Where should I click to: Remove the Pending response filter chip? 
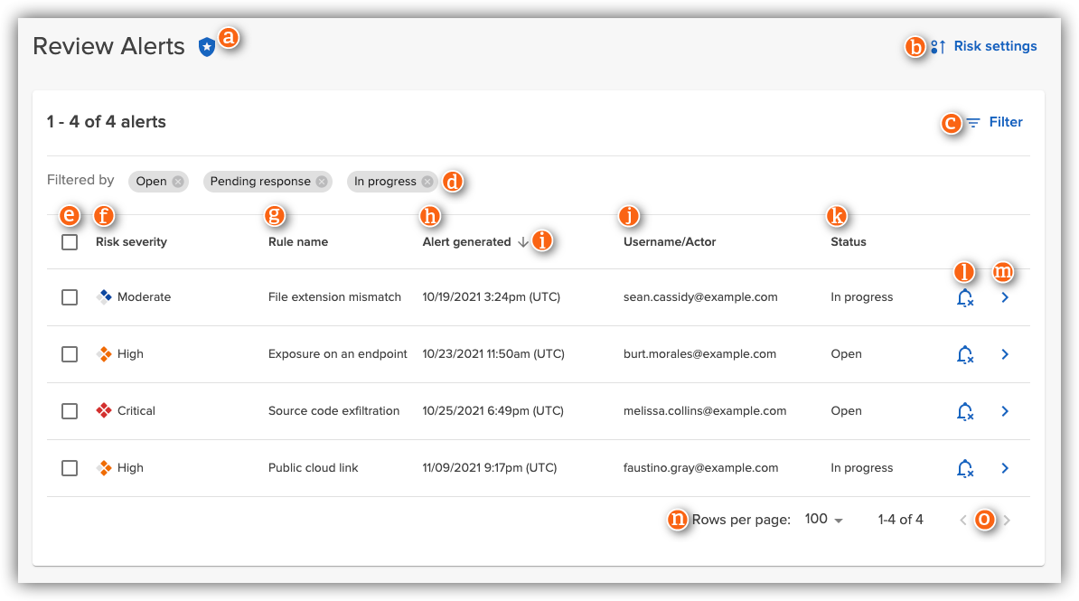pyautogui.click(x=321, y=182)
